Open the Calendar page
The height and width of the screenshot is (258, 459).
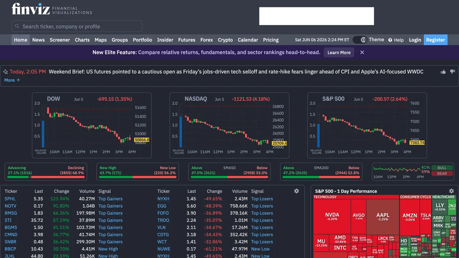click(x=248, y=40)
